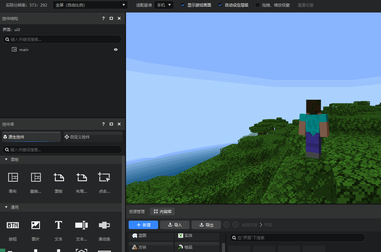Select the 物品 category

pos(197,247)
